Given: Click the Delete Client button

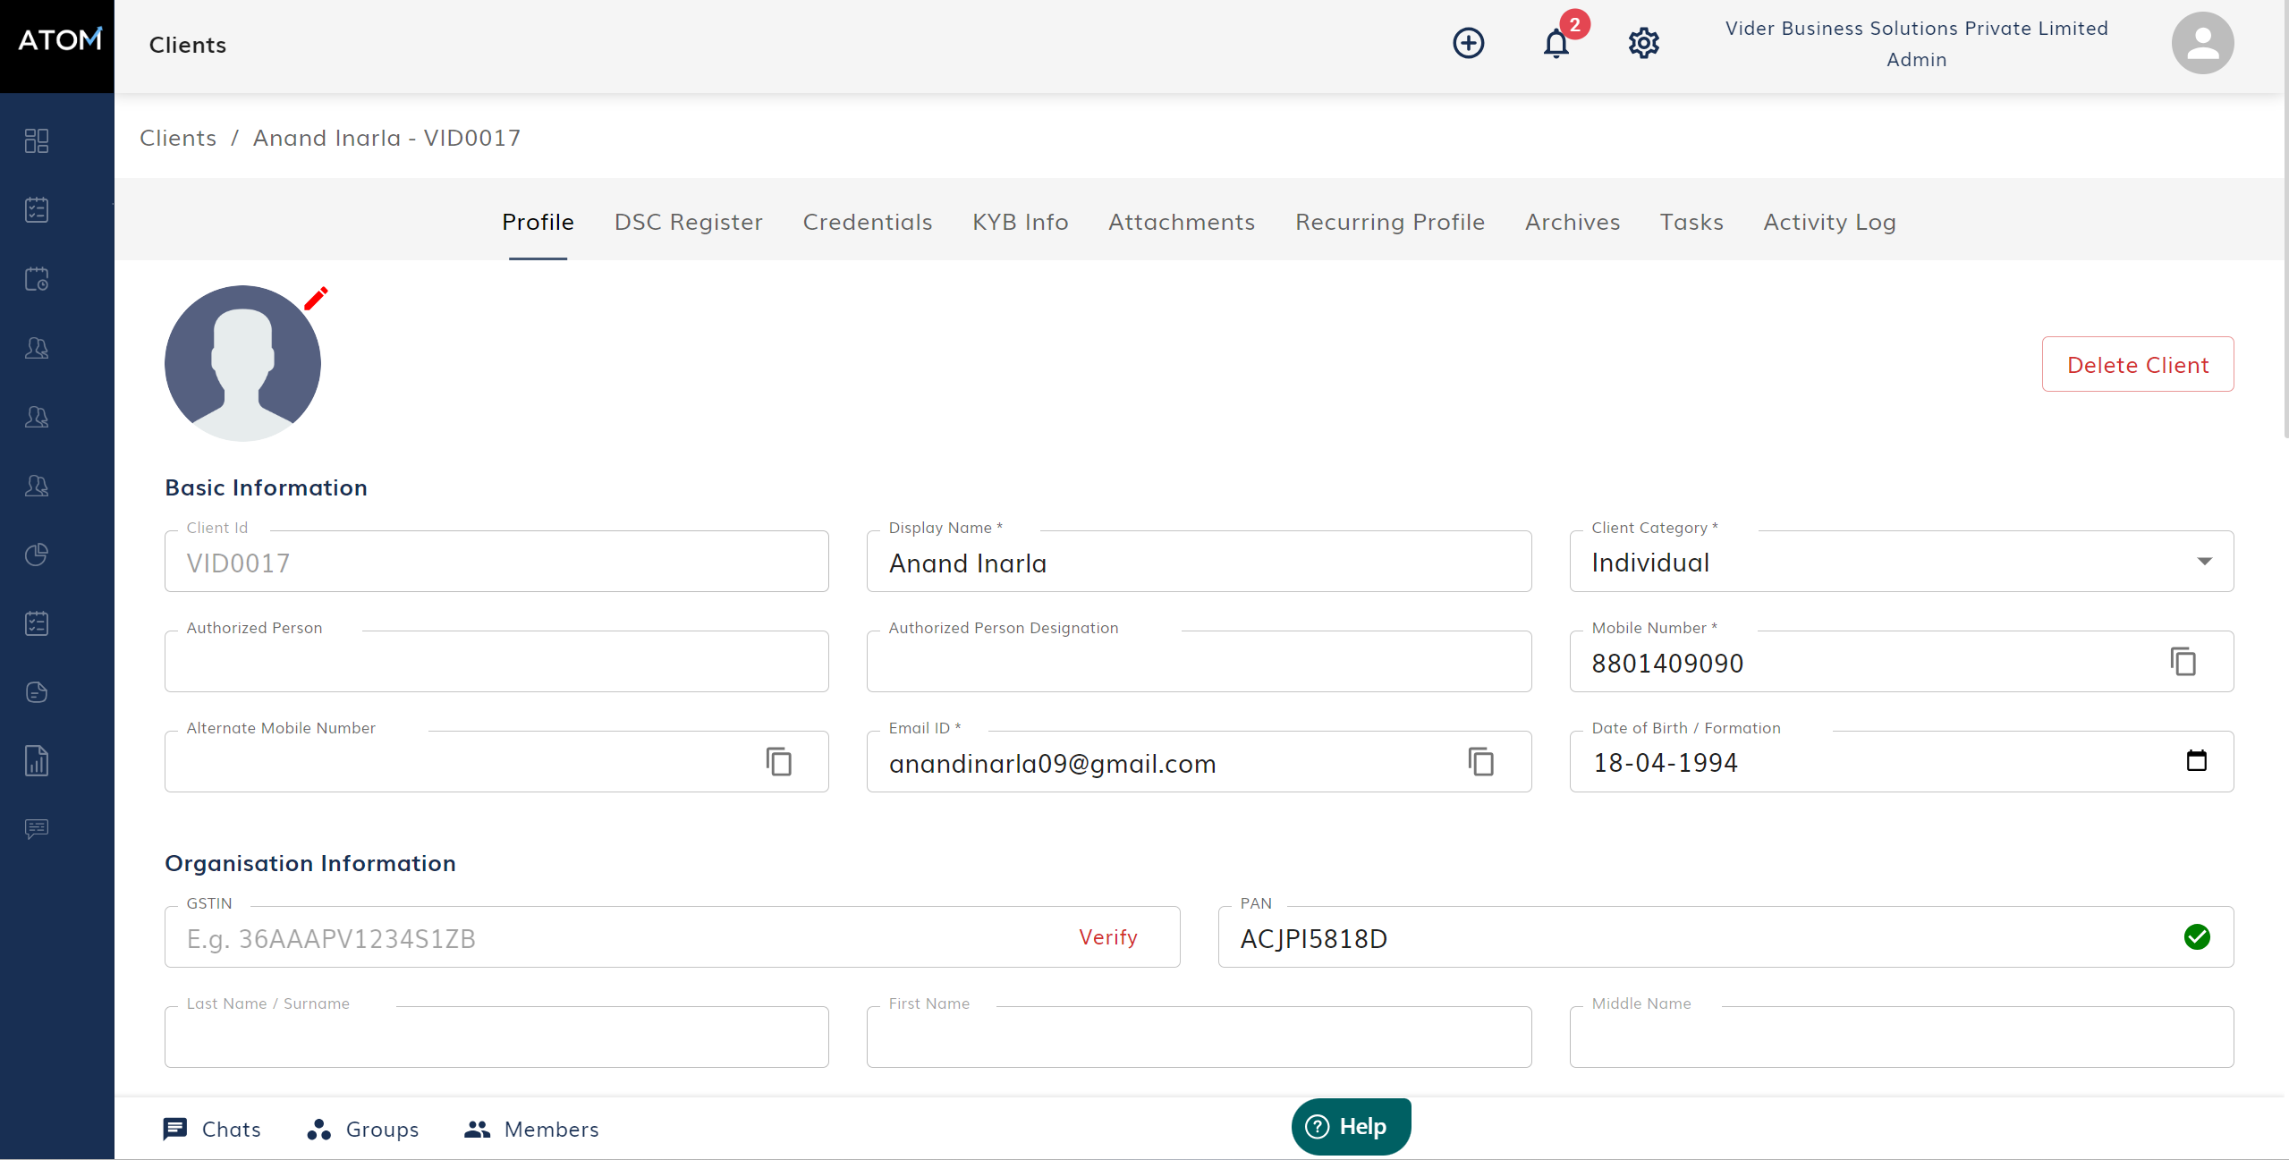Looking at the screenshot, I should click(x=2137, y=365).
